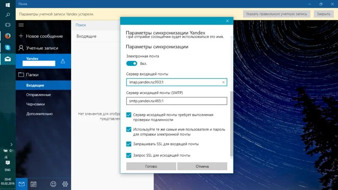Image resolution: width=338 pixels, height=190 pixels.
Task: Dismiss the warning with Закрыть button
Action: point(323,14)
